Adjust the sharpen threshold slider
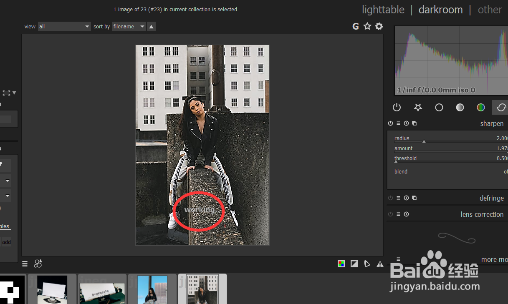The height and width of the screenshot is (304, 508). coord(451,159)
